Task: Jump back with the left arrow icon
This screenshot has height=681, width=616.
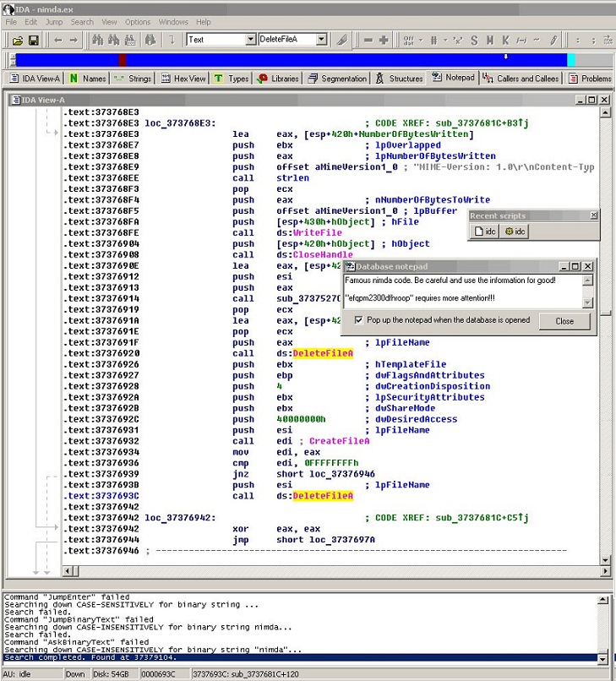Action: click(x=57, y=40)
